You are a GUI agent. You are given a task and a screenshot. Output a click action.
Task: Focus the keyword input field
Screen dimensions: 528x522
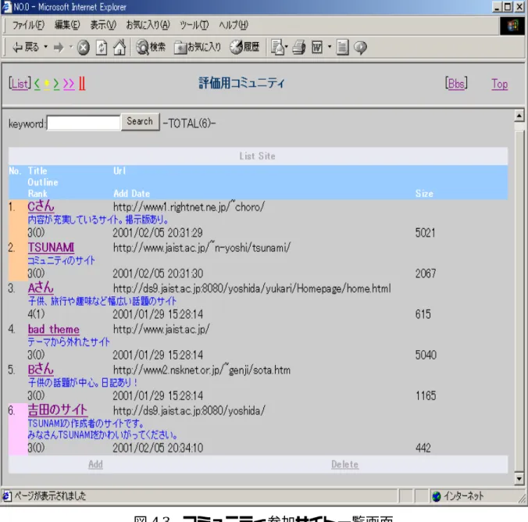(84, 123)
